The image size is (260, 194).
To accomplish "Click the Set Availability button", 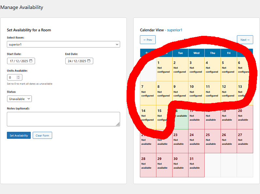I will tap(19, 135).
